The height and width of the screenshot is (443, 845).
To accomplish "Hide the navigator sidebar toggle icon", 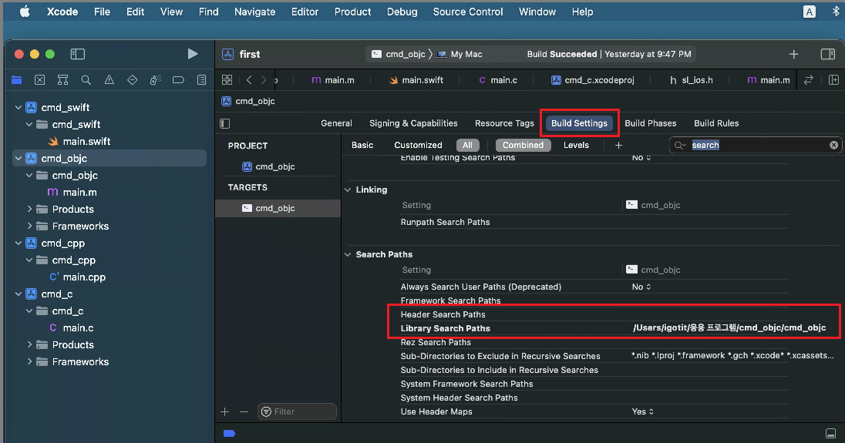I will pyautogui.click(x=78, y=54).
